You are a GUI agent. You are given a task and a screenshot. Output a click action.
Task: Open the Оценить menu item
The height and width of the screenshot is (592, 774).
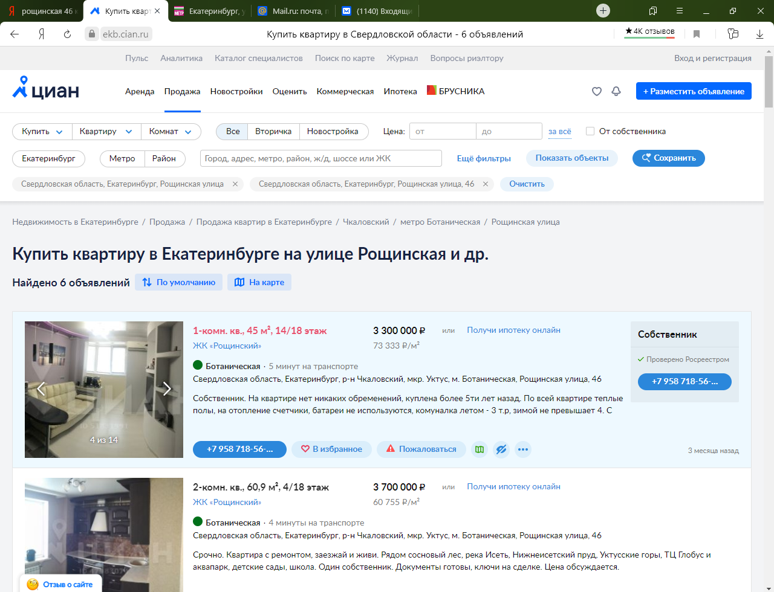pos(290,91)
